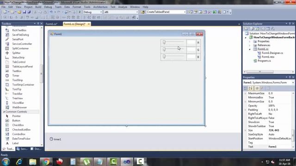Collapse the Common Controls section
Image resolution: width=296 pixels, height=166 pixels.
click(4, 112)
